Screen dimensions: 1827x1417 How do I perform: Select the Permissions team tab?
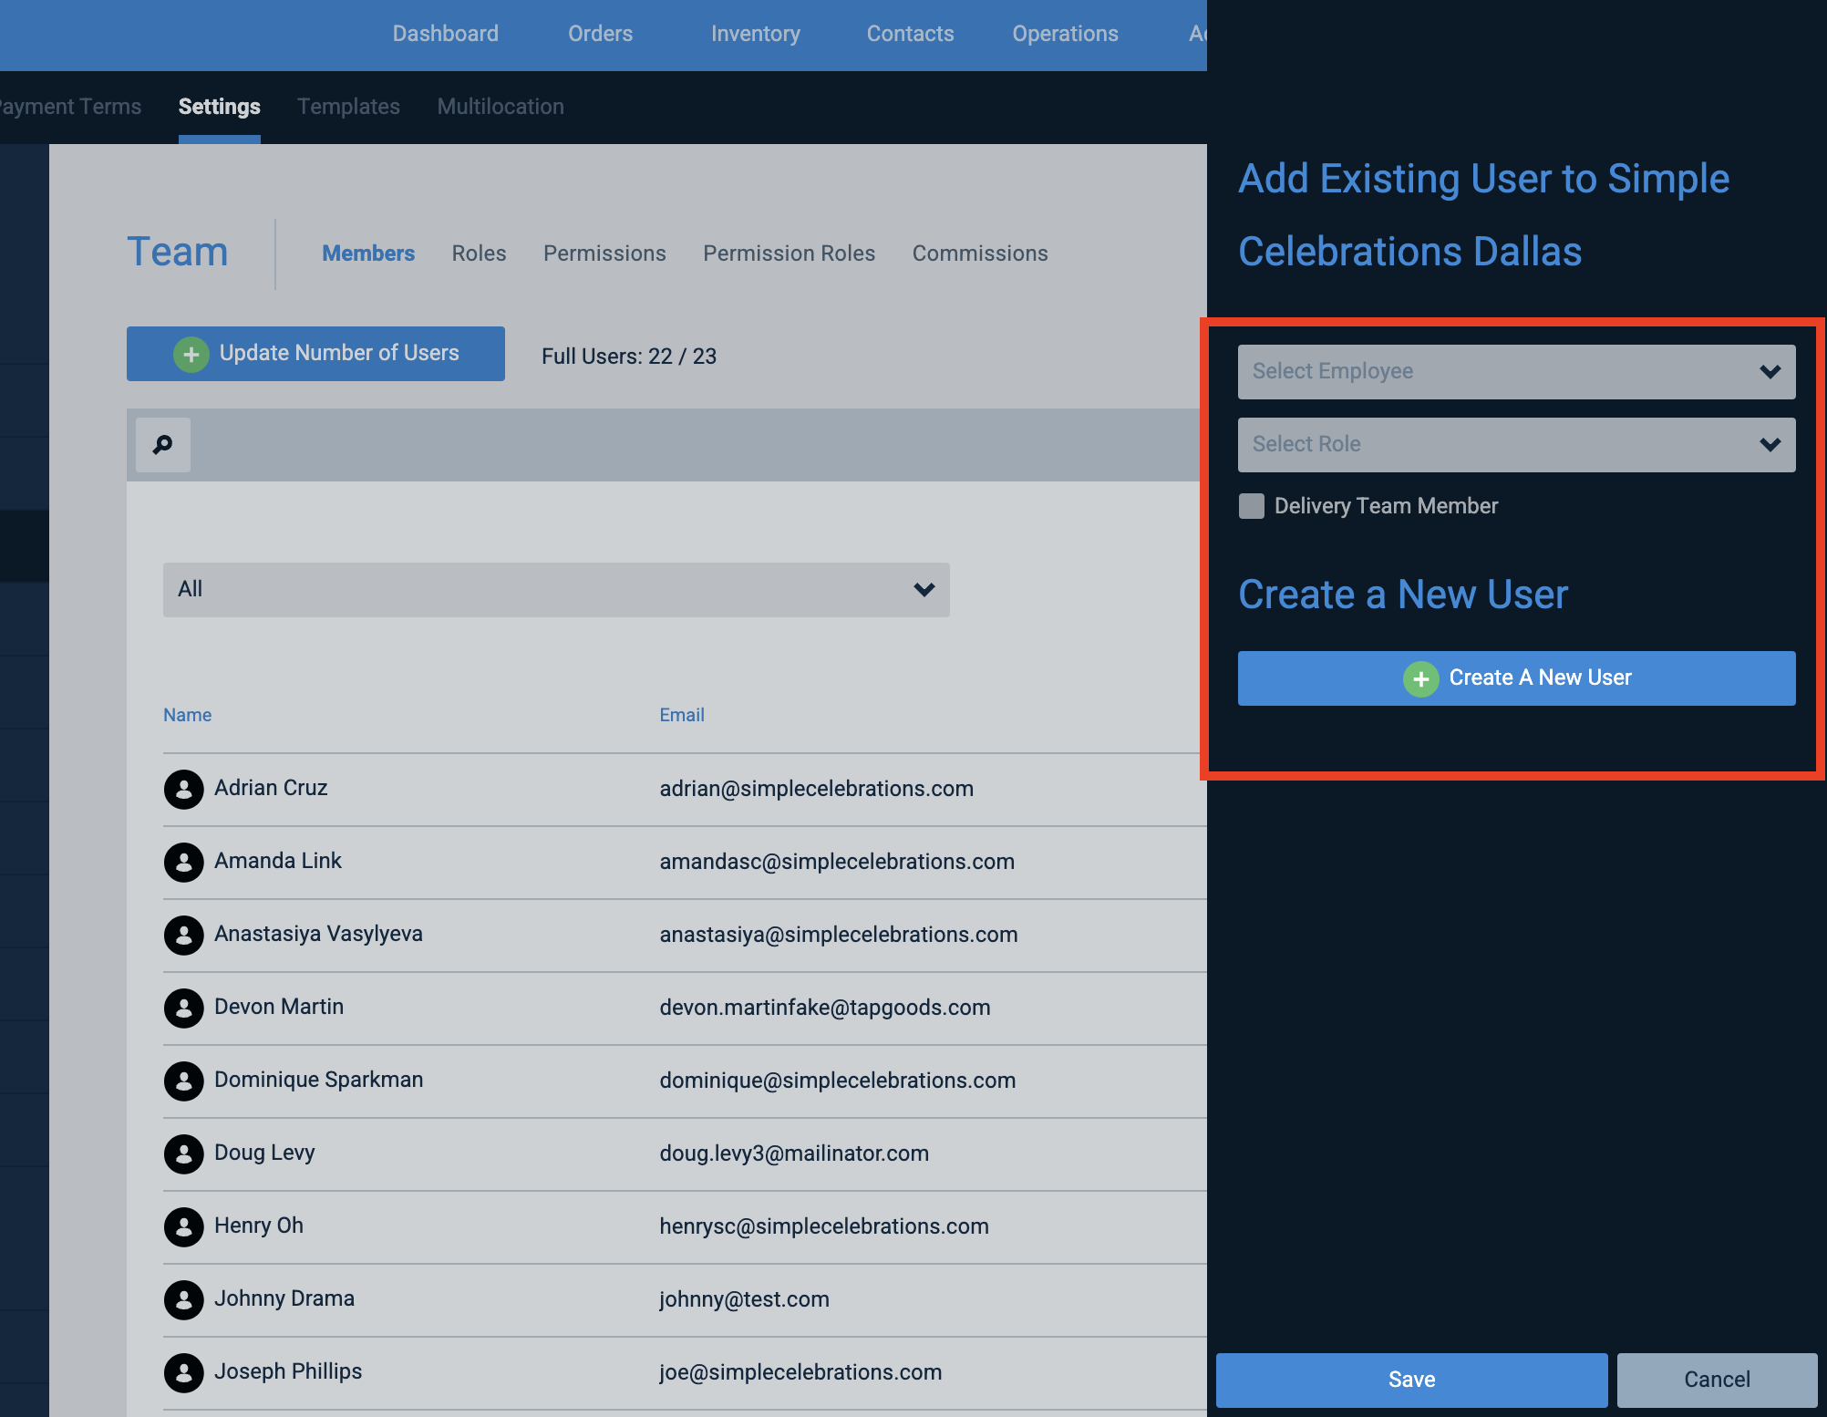[x=604, y=253]
